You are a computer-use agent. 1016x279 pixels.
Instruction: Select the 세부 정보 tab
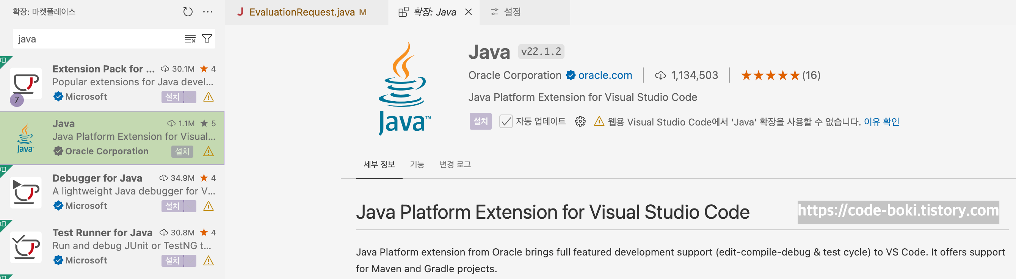[x=379, y=164]
